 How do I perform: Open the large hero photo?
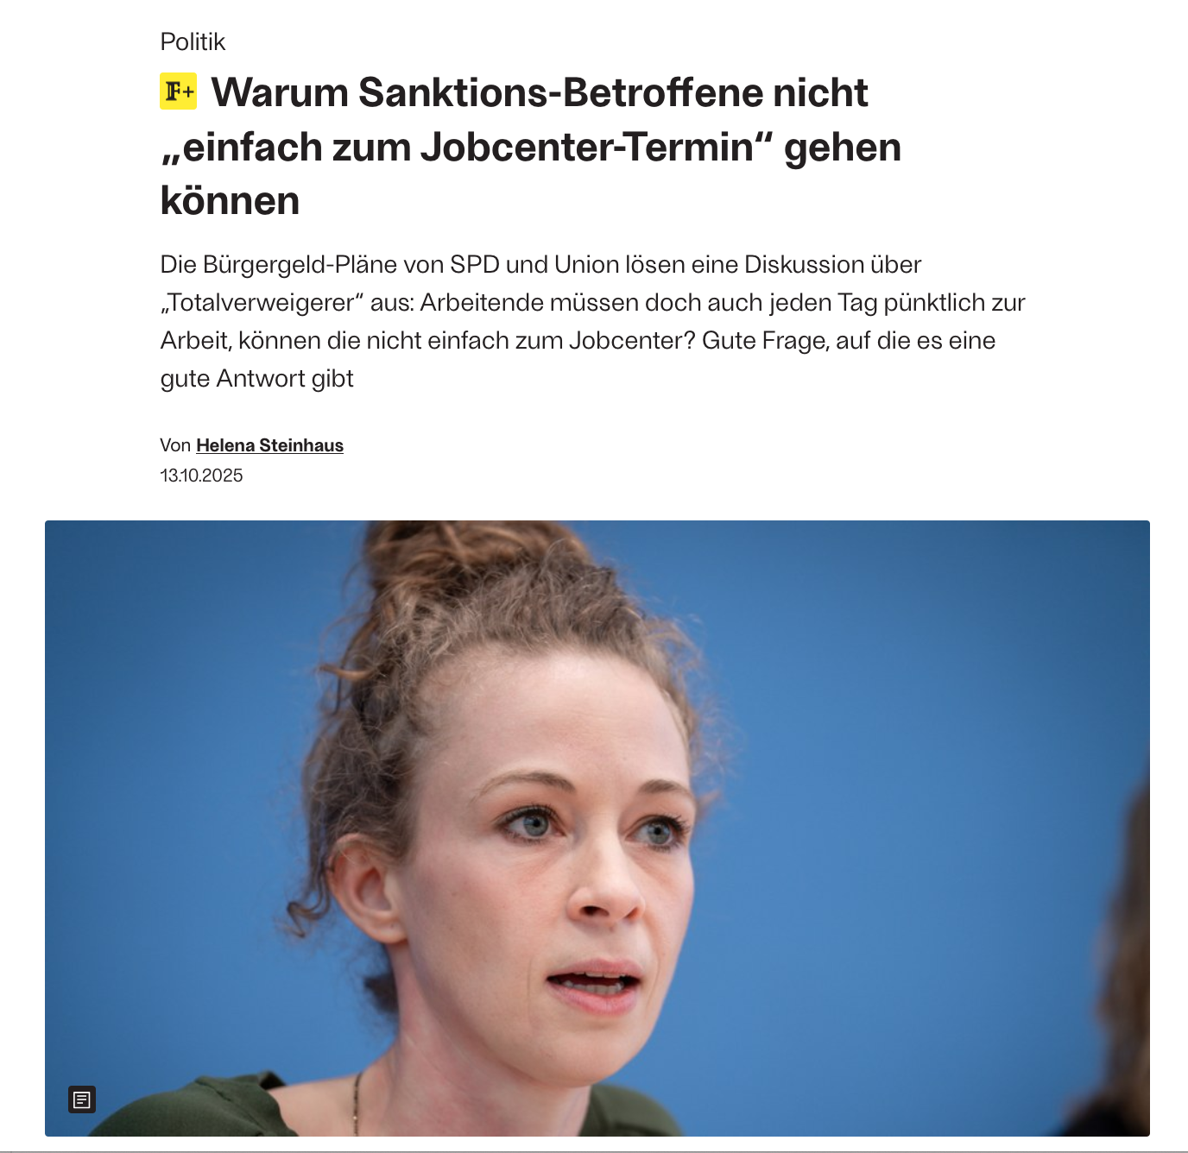tap(597, 829)
